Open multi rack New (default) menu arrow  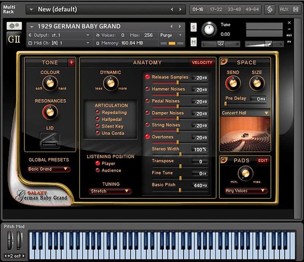[x=31, y=9]
